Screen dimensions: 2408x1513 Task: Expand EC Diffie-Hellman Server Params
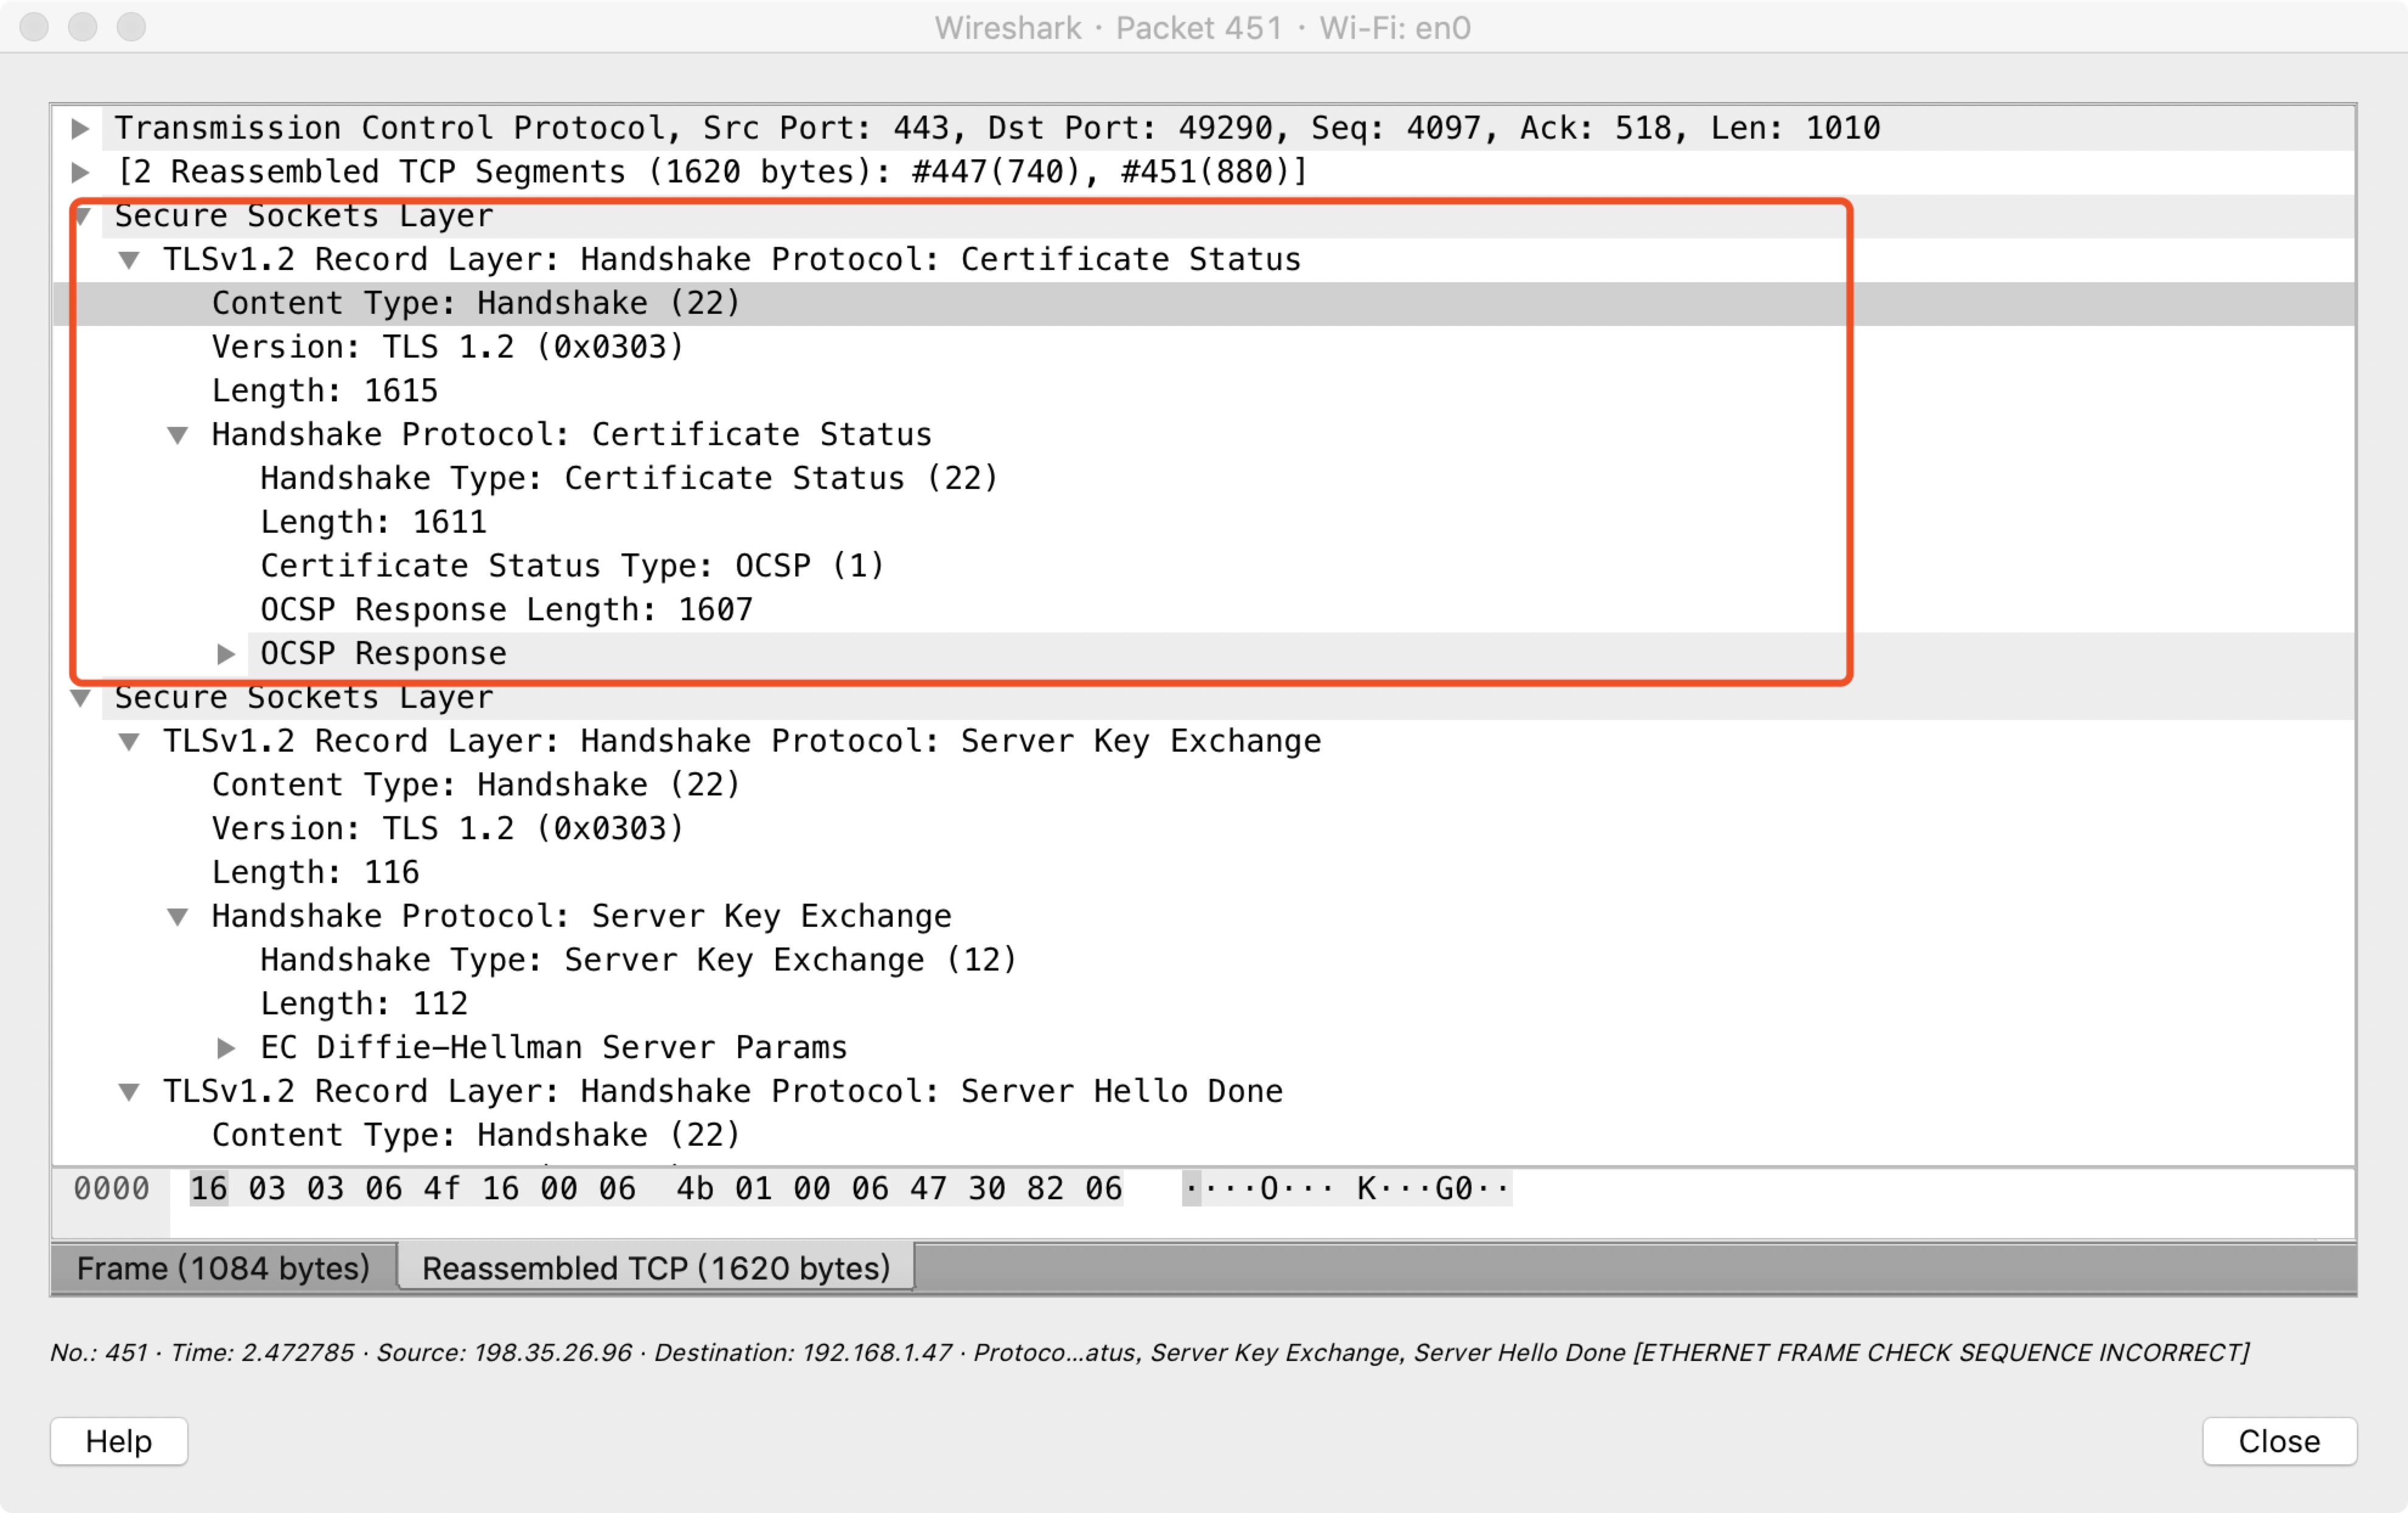(x=227, y=1048)
